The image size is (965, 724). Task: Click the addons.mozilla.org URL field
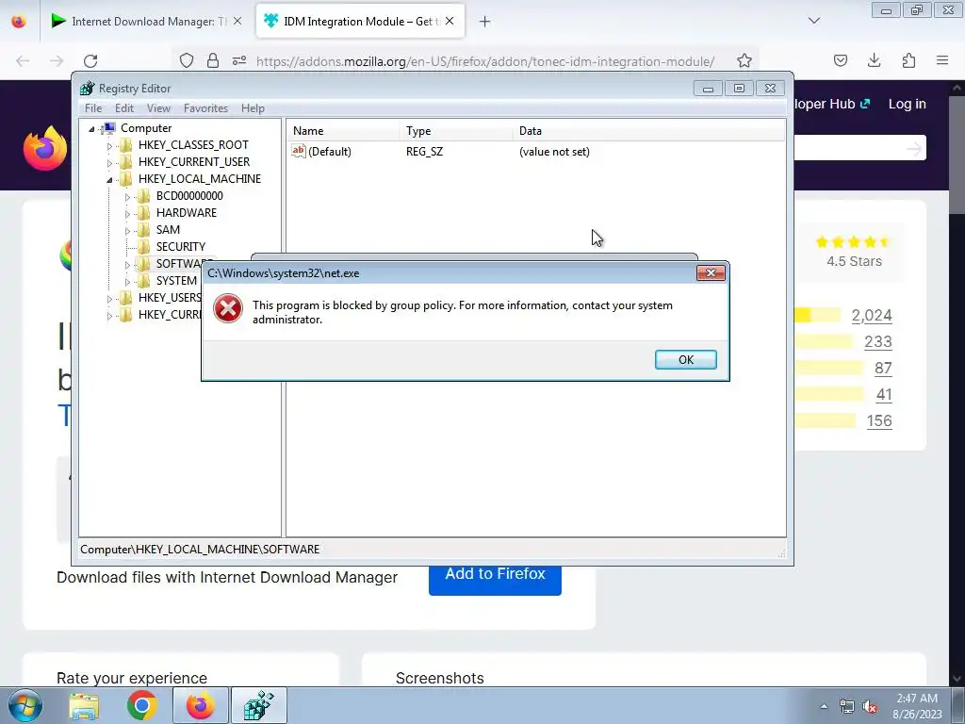point(485,61)
